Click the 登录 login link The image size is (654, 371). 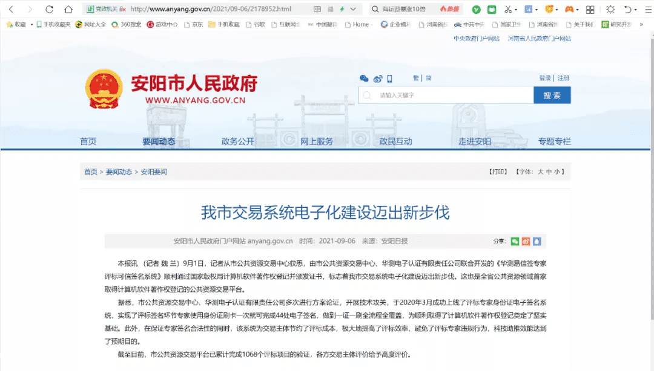point(545,78)
